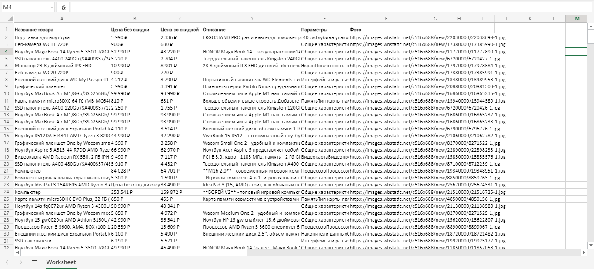Select row 21 header
Screen dimensions: 594x269
click(7, 171)
